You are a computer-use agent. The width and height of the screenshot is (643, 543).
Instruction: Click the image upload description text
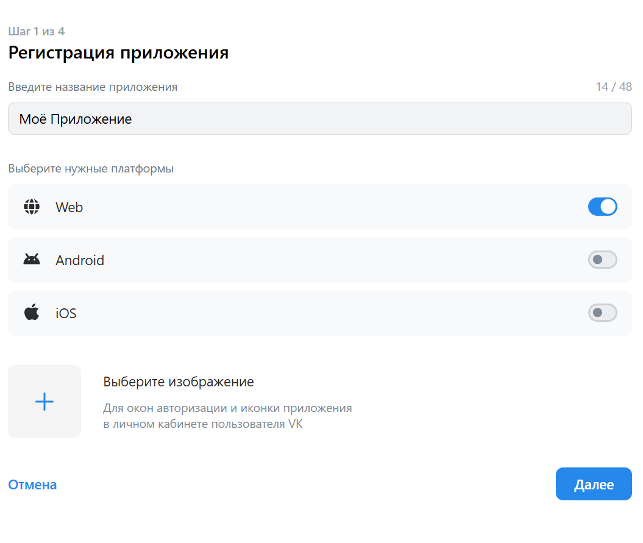coord(227,416)
